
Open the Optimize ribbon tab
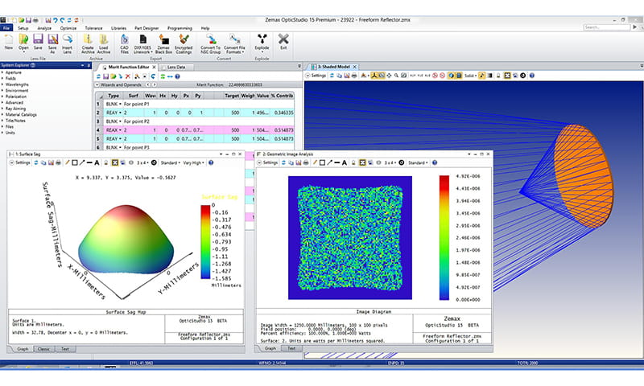[68, 28]
